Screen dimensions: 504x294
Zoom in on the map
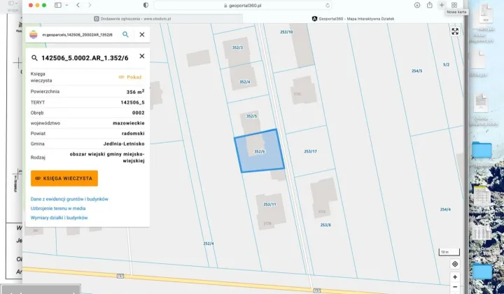(x=455, y=276)
